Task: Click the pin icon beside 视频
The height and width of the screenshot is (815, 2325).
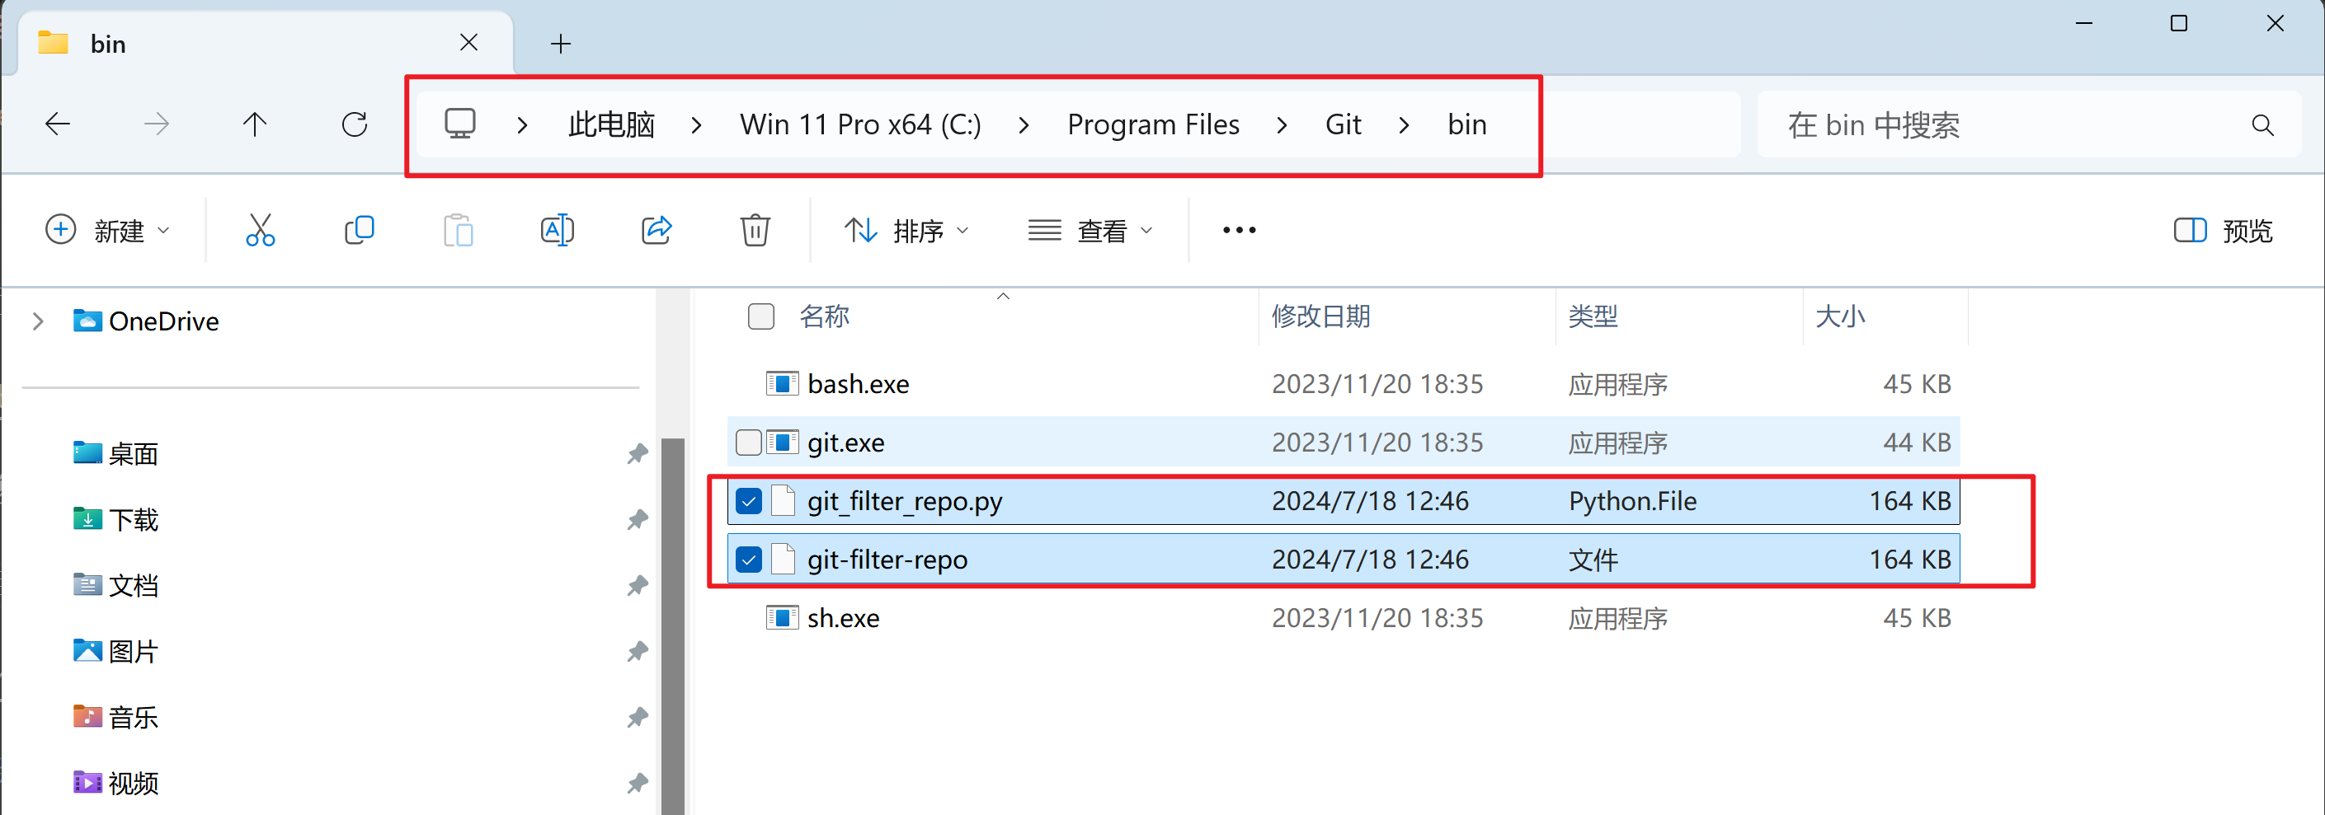Action: tap(638, 783)
